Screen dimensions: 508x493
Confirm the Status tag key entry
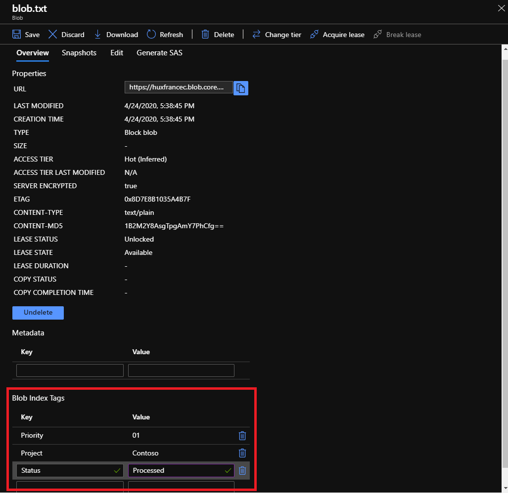[x=117, y=470]
